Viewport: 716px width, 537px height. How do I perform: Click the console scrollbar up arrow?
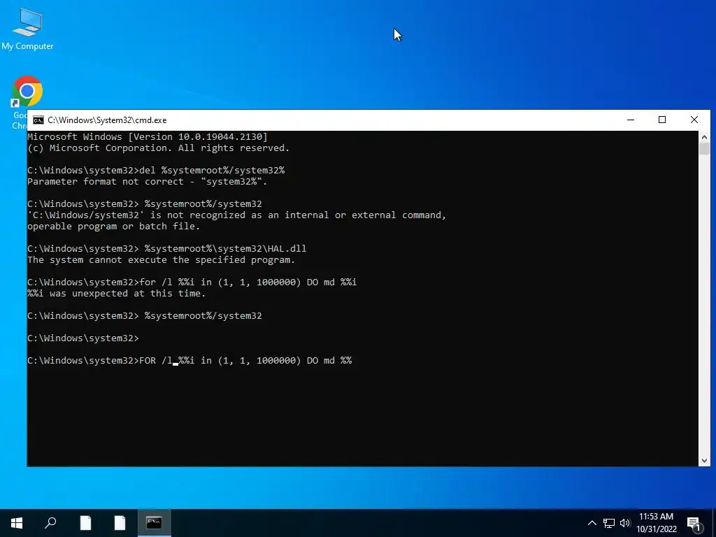(x=704, y=136)
